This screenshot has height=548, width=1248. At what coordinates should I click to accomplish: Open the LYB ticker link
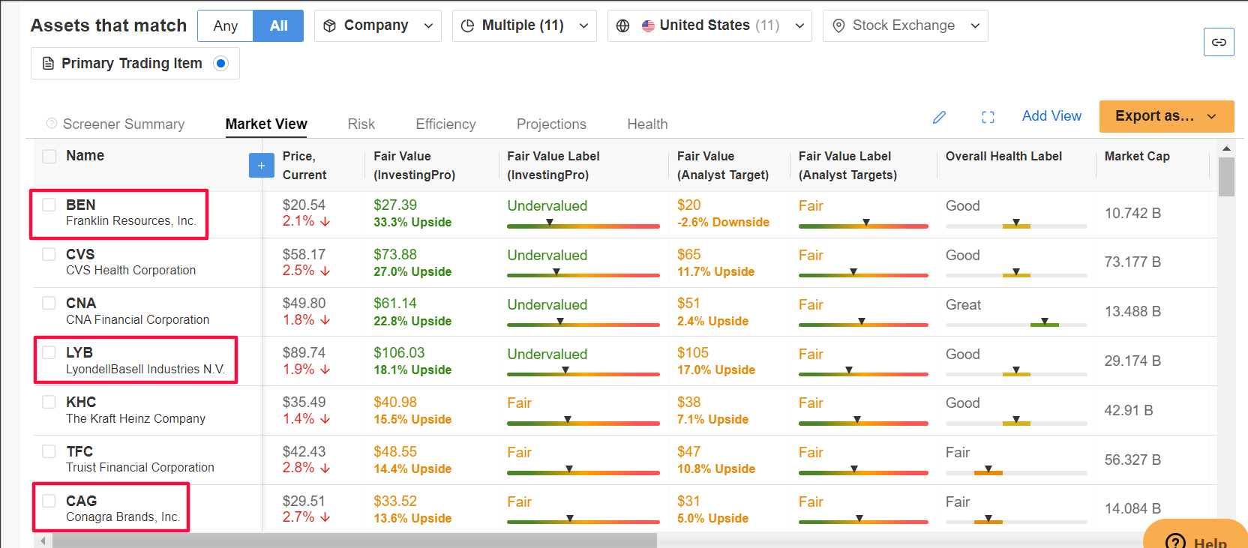click(79, 352)
